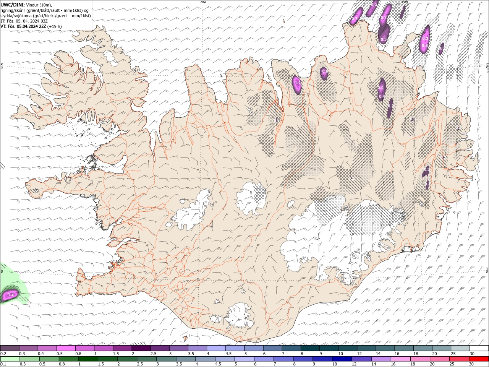Pick the darkest purple swatch after 2 in top row
The image size is (489, 367).
(141, 348)
